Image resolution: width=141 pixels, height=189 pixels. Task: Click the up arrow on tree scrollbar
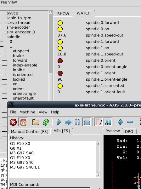tap(51, 12)
